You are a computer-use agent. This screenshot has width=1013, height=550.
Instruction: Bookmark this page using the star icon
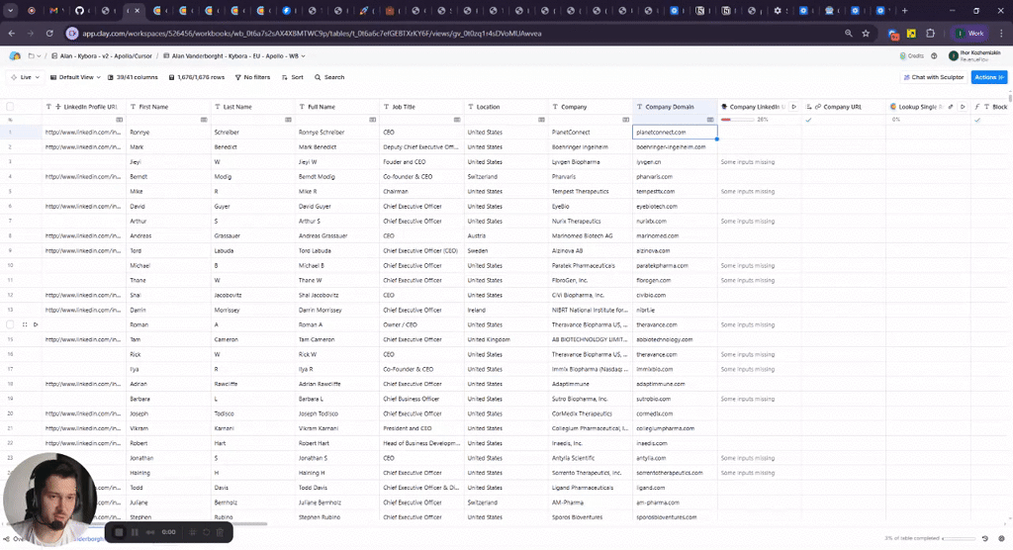[x=867, y=33]
